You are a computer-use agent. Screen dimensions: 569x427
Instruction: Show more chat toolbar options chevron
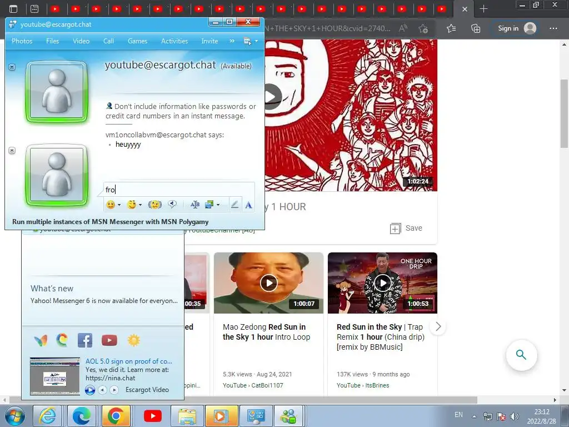coord(232,41)
